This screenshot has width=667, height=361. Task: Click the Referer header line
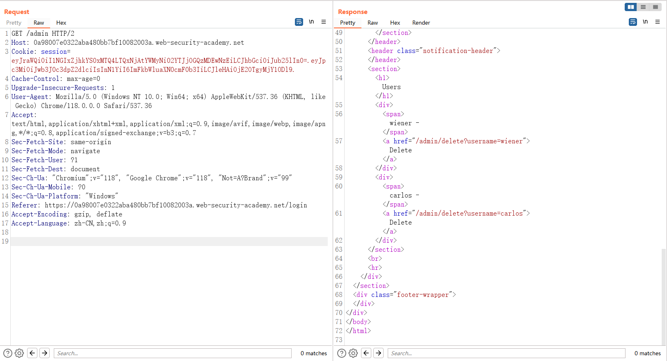(159, 205)
